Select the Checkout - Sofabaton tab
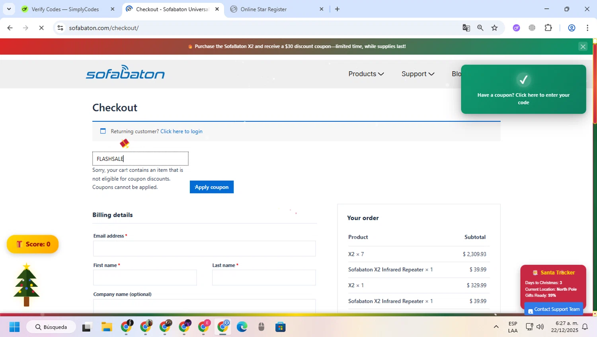 [x=172, y=9]
